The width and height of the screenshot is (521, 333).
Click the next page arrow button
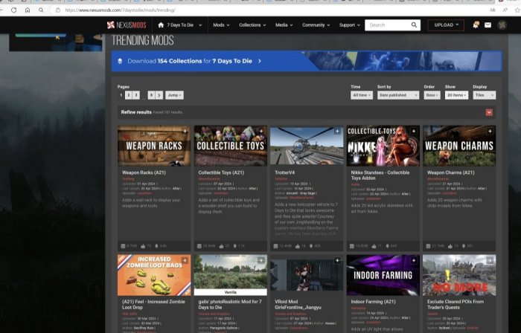[x=159, y=95]
